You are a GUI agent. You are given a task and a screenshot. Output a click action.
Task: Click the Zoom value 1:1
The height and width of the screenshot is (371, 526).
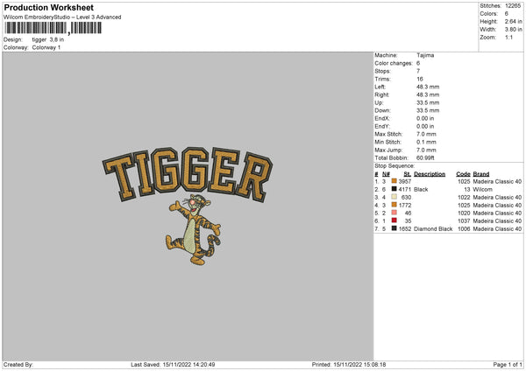508,38
